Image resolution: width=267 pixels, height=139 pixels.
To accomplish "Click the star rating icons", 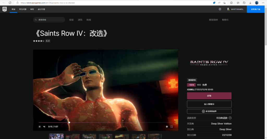I will pyautogui.click(x=39, y=41).
